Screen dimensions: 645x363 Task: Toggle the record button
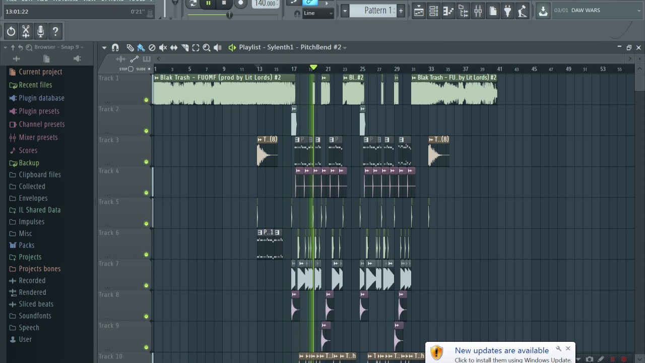point(240,3)
